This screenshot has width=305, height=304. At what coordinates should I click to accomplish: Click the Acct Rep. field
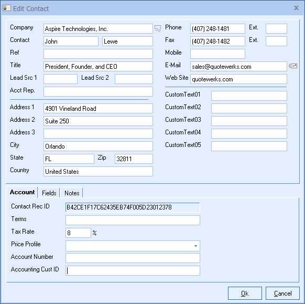98,91
